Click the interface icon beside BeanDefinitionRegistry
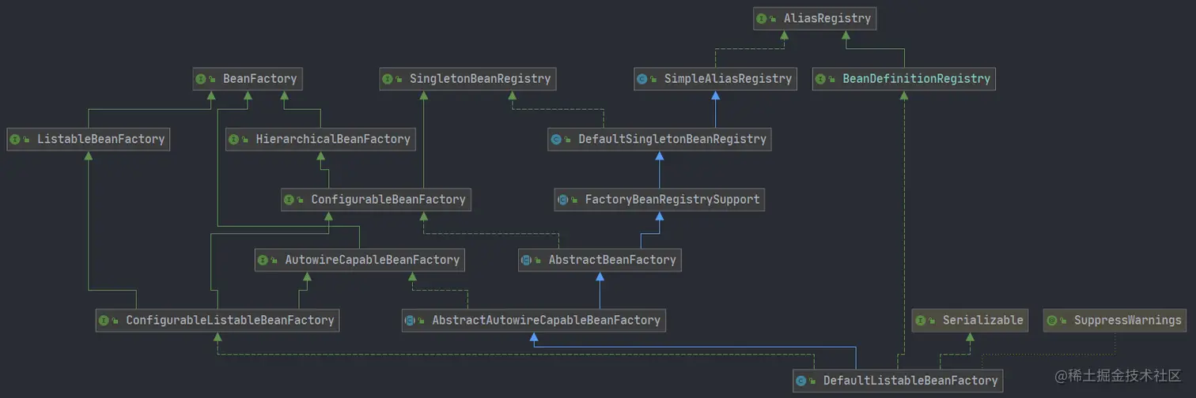The height and width of the screenshot is (398, 1196). [821, 79]
